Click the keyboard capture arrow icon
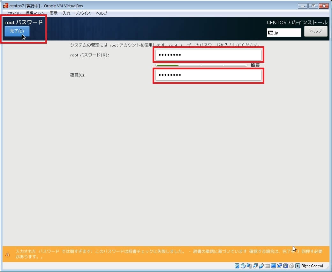332x272 pixels. [x=298, y=266]
